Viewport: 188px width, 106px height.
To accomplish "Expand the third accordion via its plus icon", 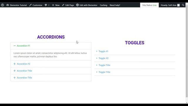I will point(14,71).
